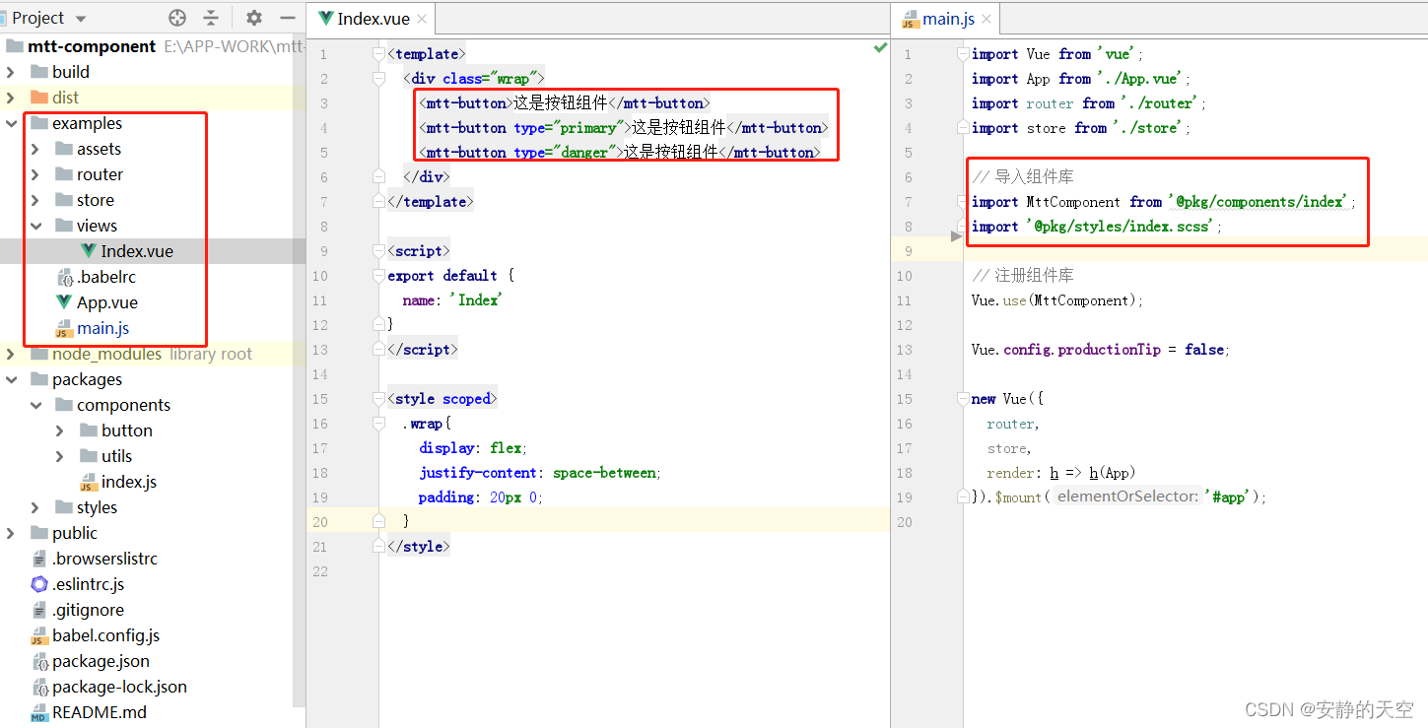Select Index.vue in the project tree
The height and width of the screenshot is (728, 1428).
(137, 251)
